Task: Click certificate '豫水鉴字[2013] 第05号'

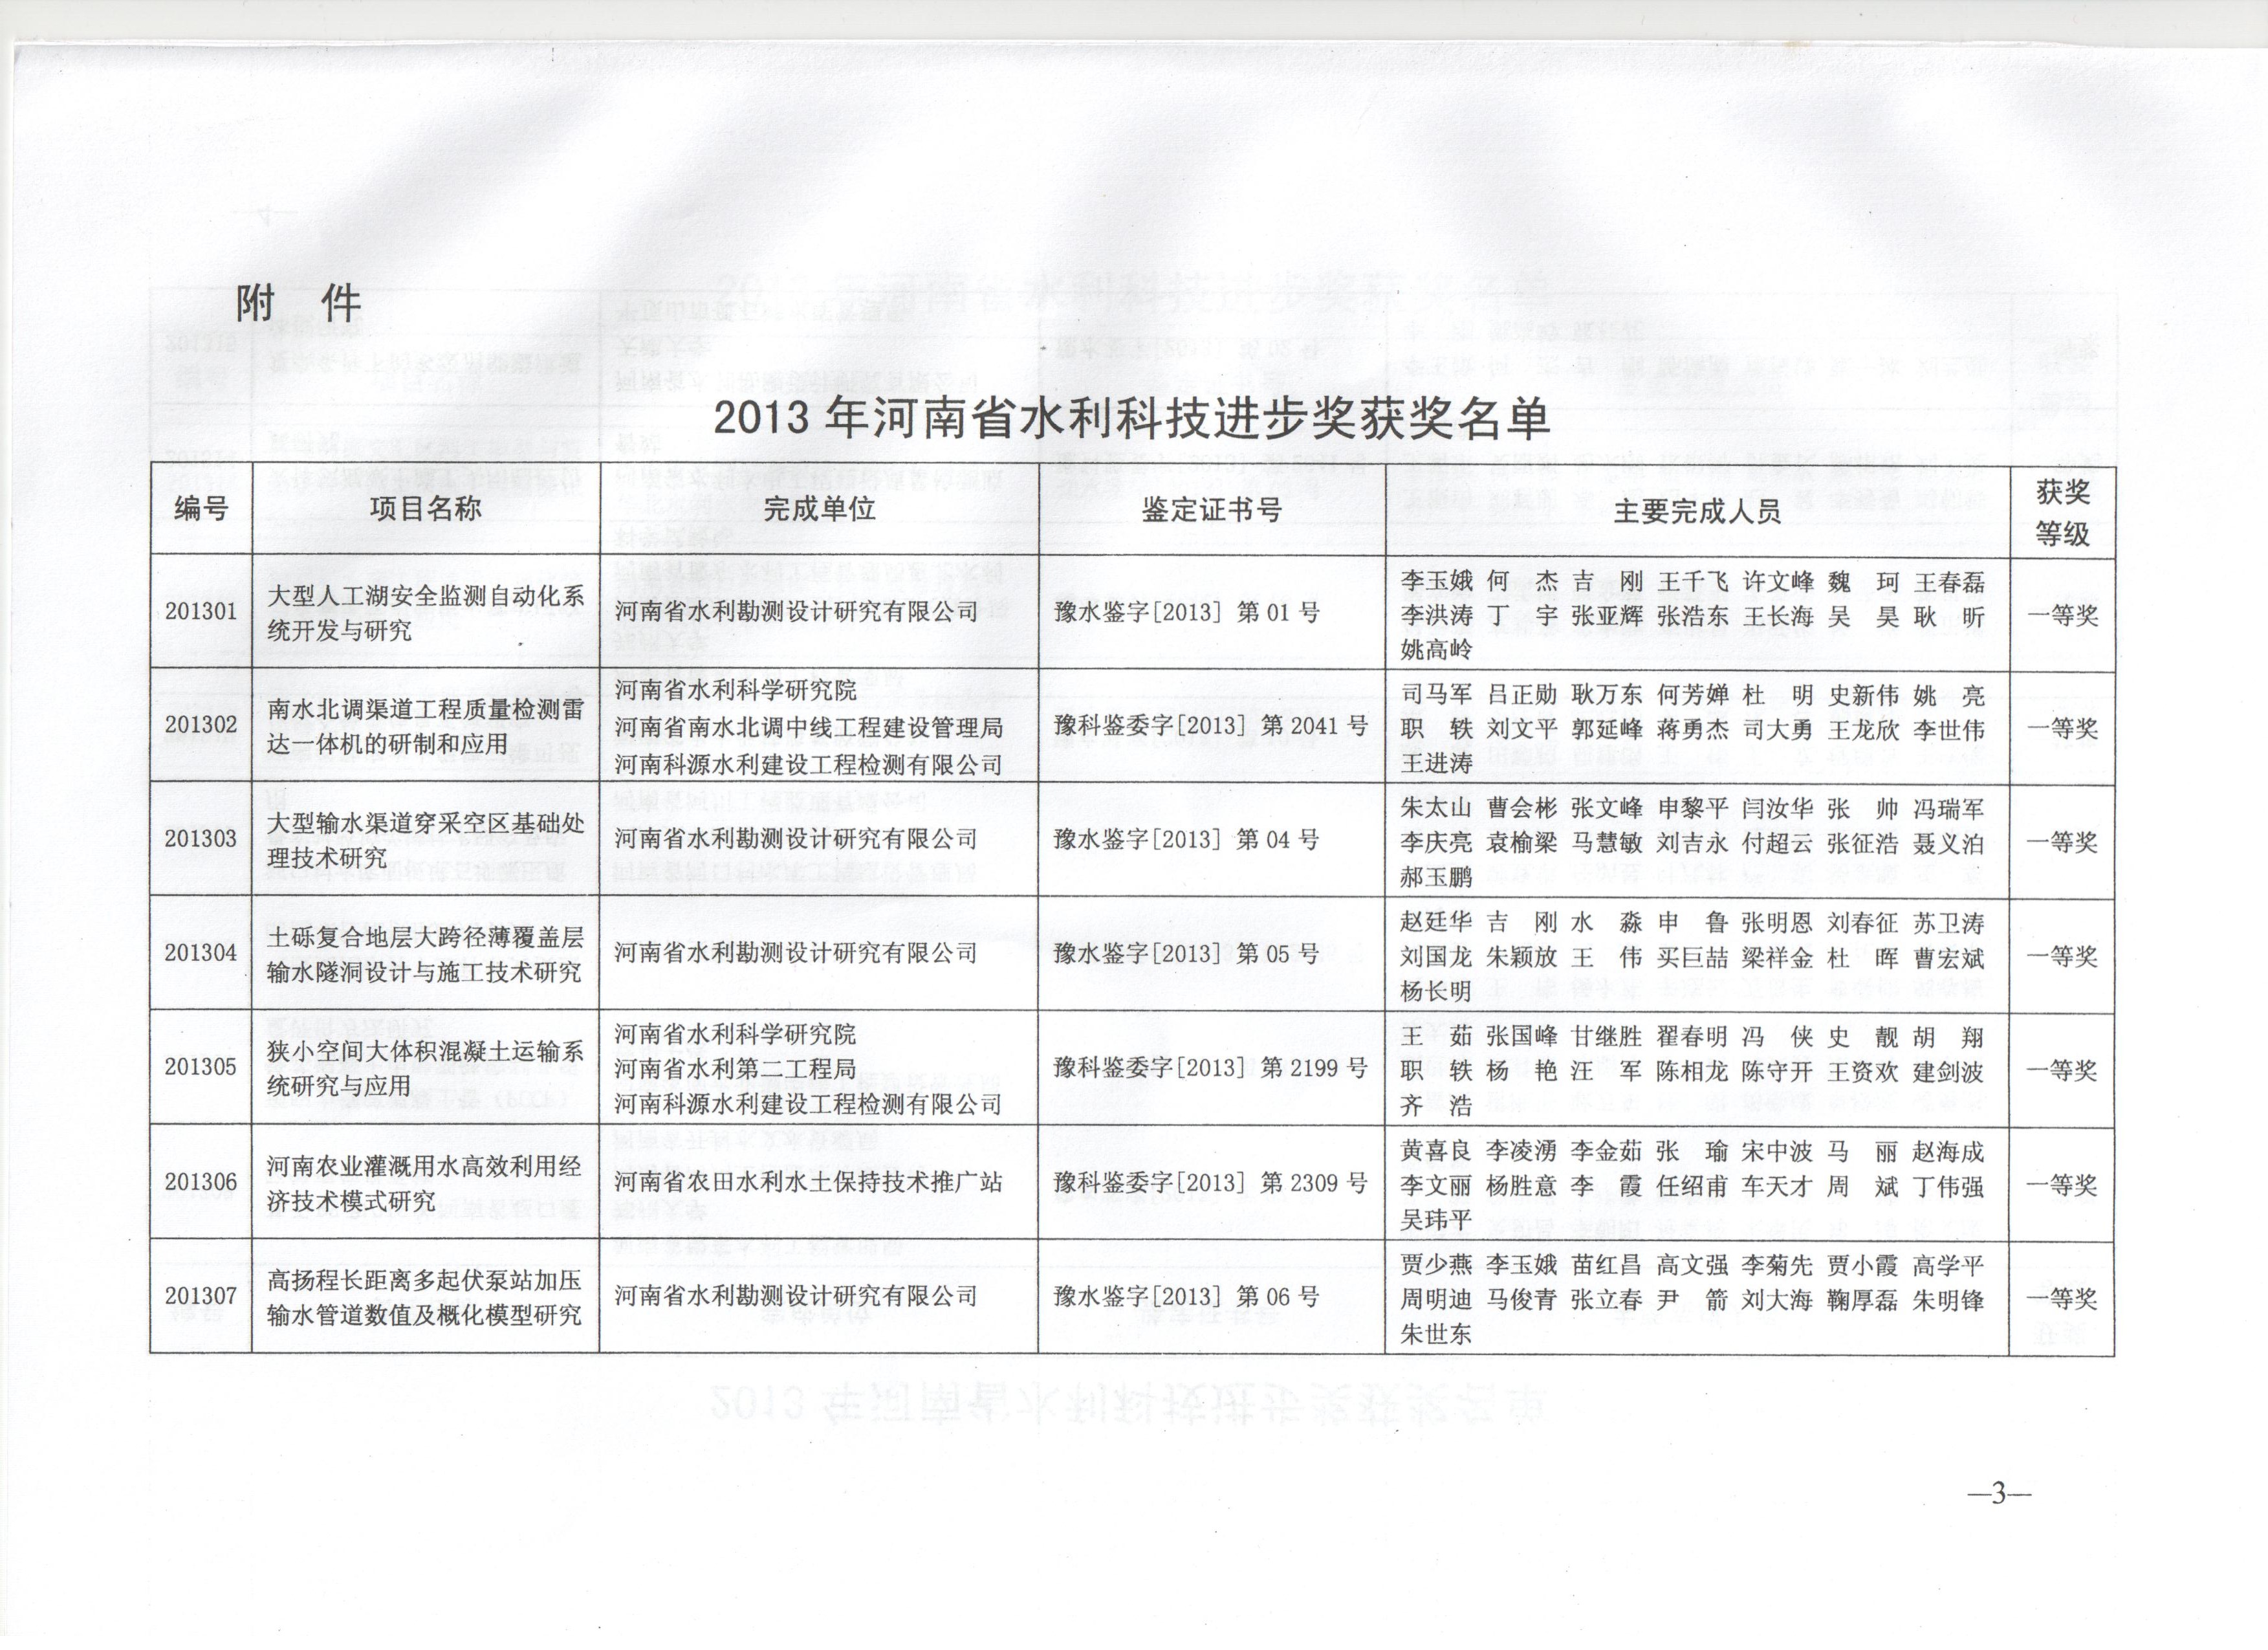Action: pyautogui.click(x=1187, y=953)
